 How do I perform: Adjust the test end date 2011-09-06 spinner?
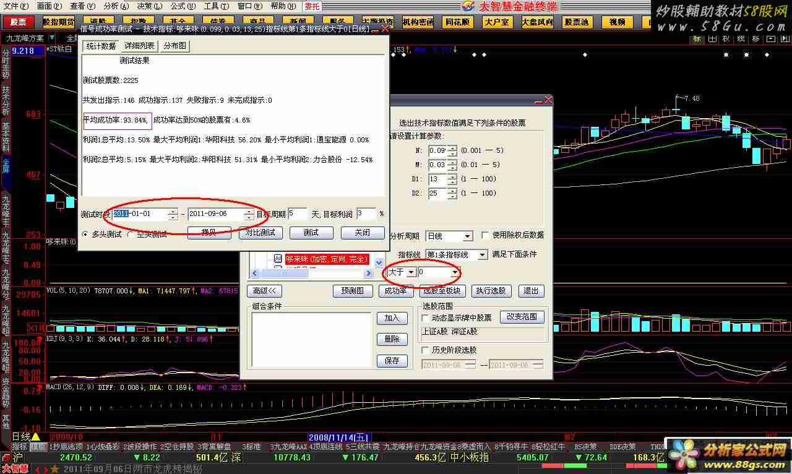coord(249,214)
